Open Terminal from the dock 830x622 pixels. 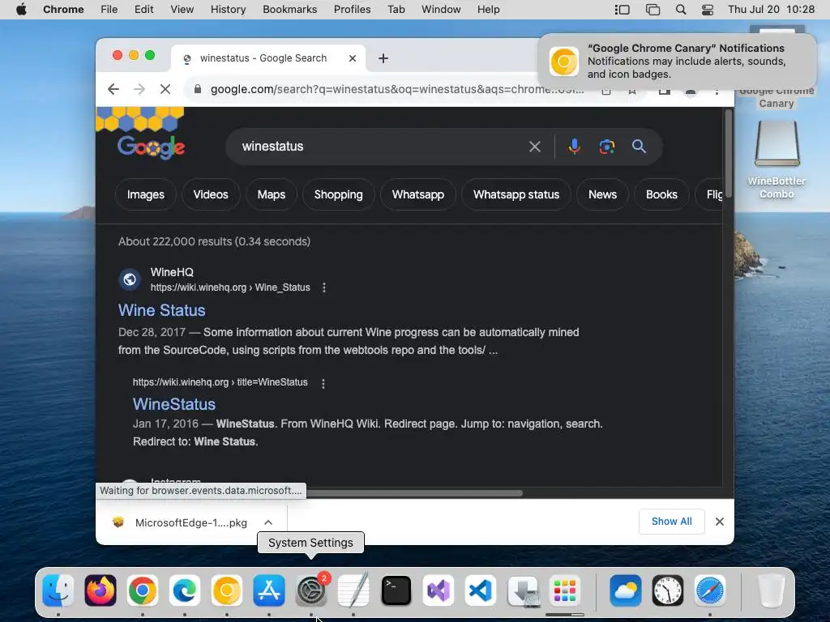396,590
